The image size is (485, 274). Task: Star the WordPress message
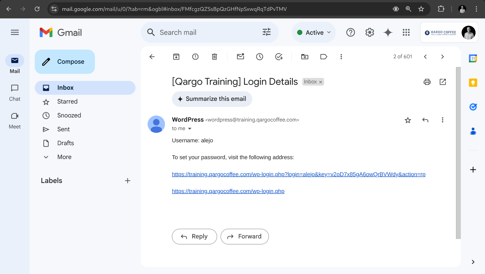click(x=408, y=120)
